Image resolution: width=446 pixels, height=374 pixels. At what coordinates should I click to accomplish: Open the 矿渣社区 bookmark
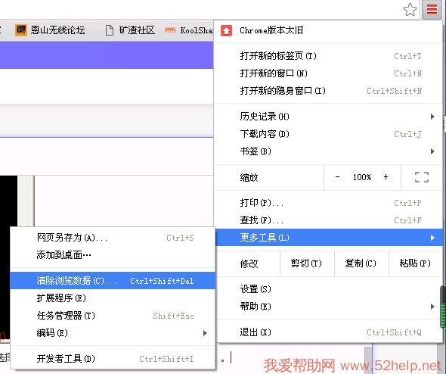130,30
